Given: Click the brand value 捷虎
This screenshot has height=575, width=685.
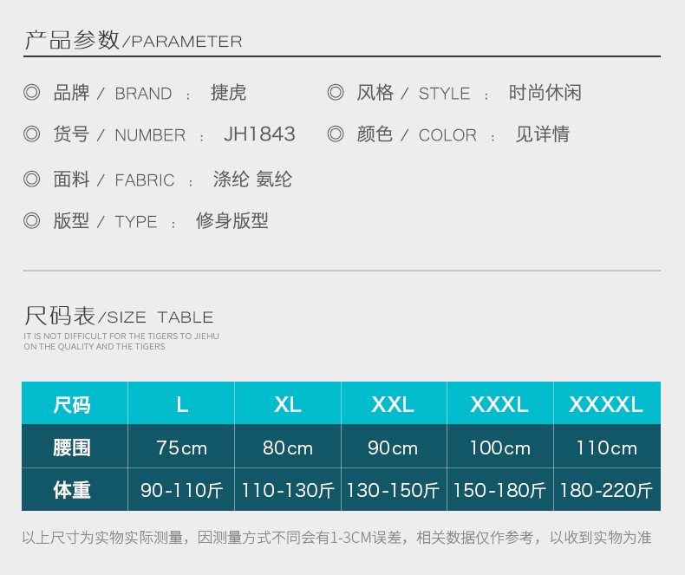Looking at the screenshot, I should (229, 93).
